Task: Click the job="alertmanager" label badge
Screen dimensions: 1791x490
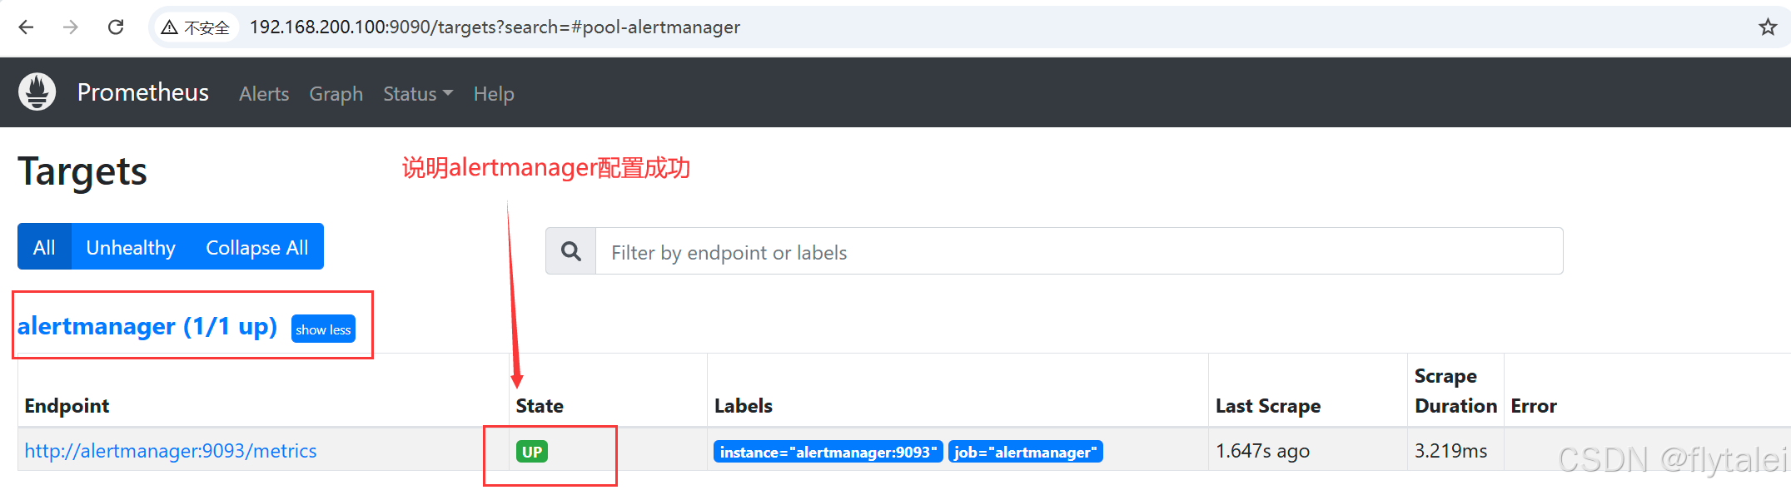Action: (x=1025, y=452)
